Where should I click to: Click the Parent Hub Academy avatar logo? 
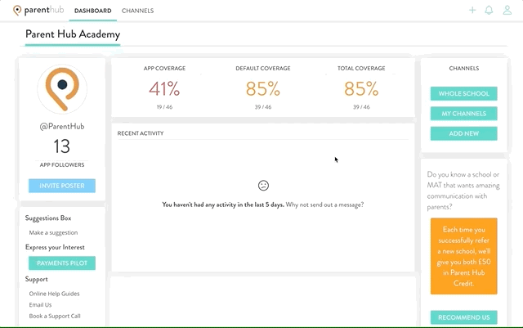pyautogui.click(x=62, y=89)
